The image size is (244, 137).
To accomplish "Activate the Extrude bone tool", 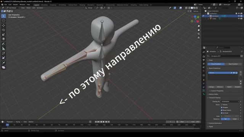I will pyautogui.click(x=3, y=63).
